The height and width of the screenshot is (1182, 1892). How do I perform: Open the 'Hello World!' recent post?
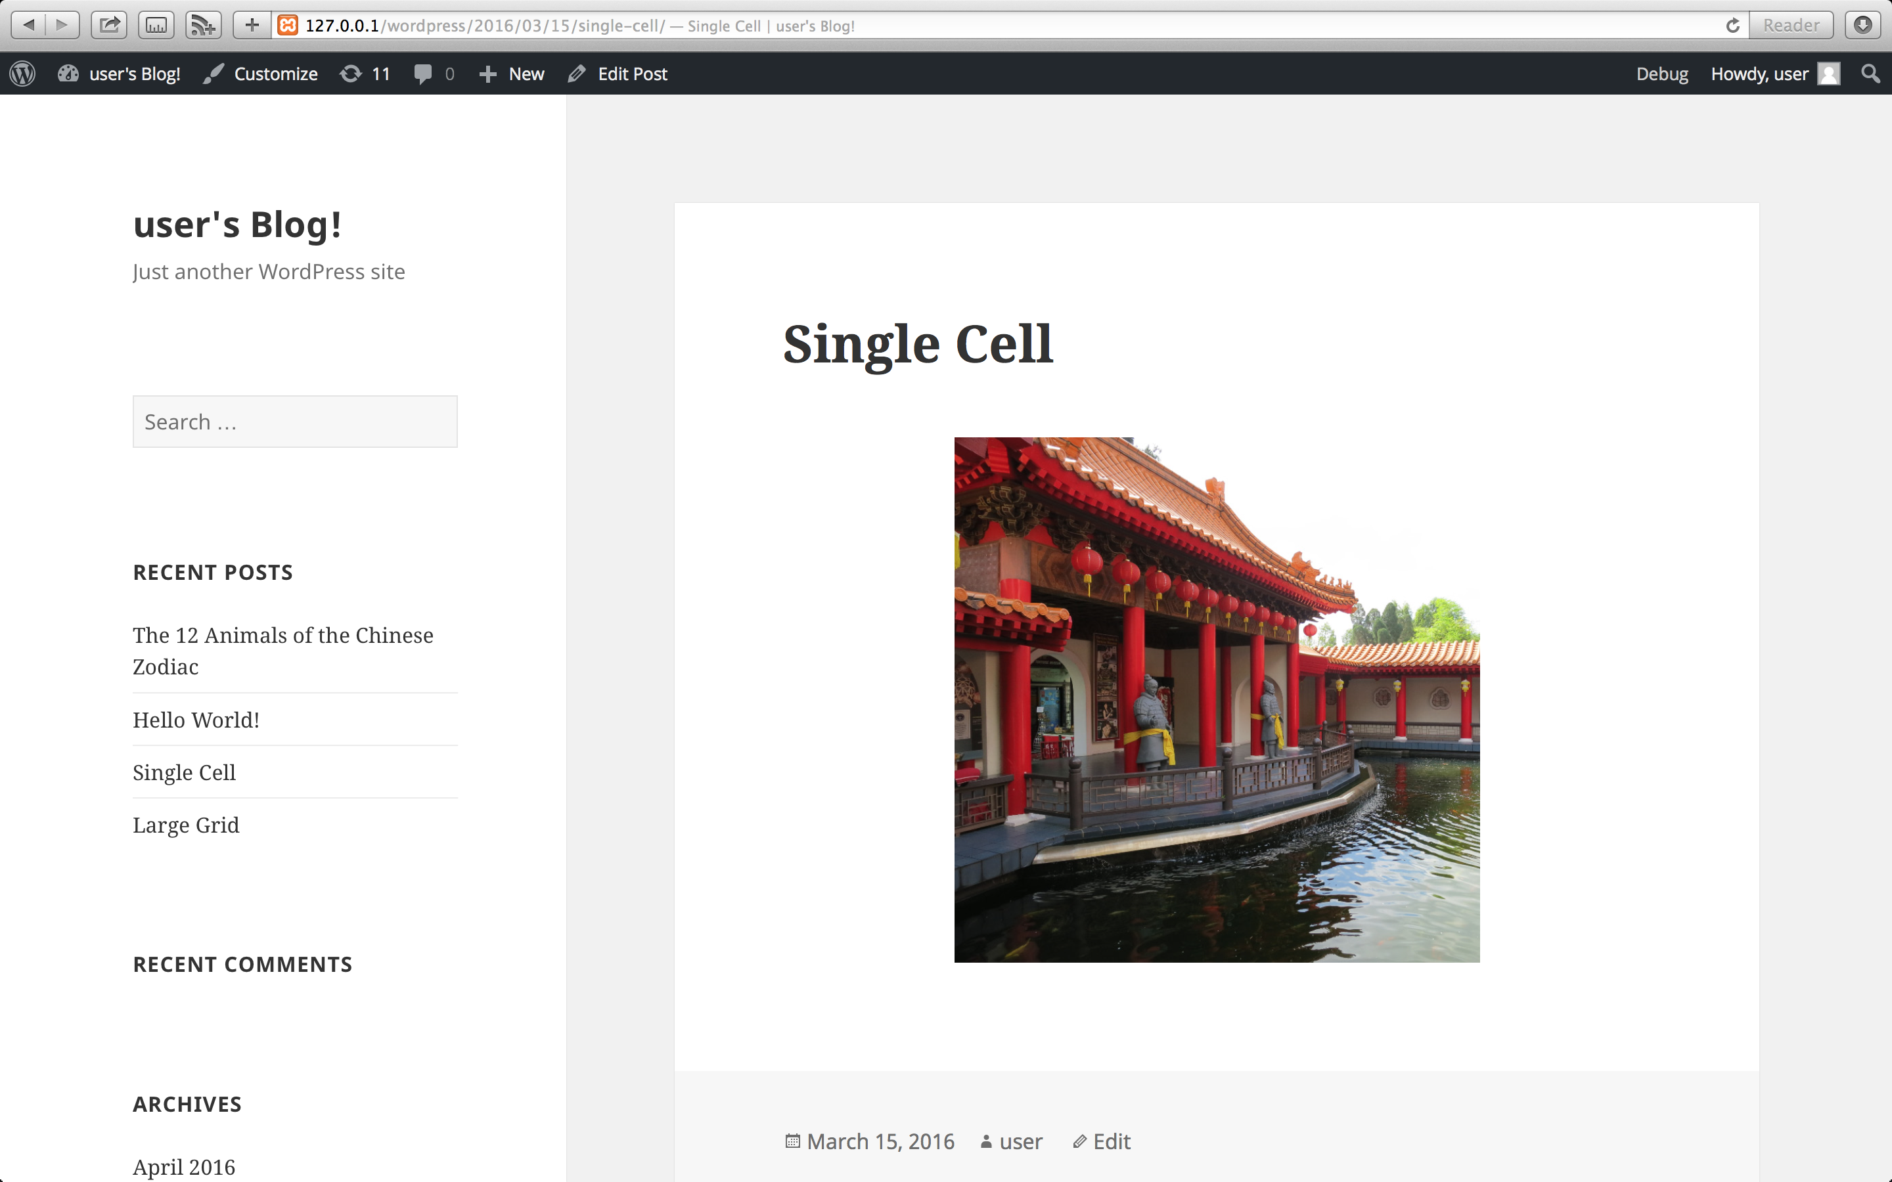pyautogui.click(x=196, y=719)
